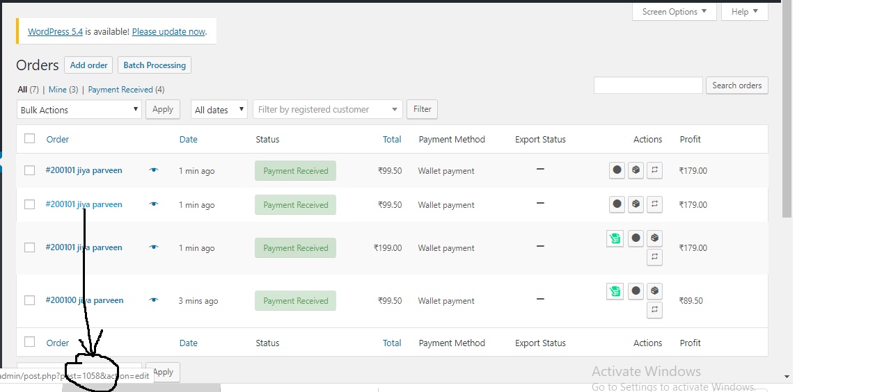Click green invoice icon in ₹199.00 order row
Image resolution: width=891 pixels, height=392 pixels.
615,238
